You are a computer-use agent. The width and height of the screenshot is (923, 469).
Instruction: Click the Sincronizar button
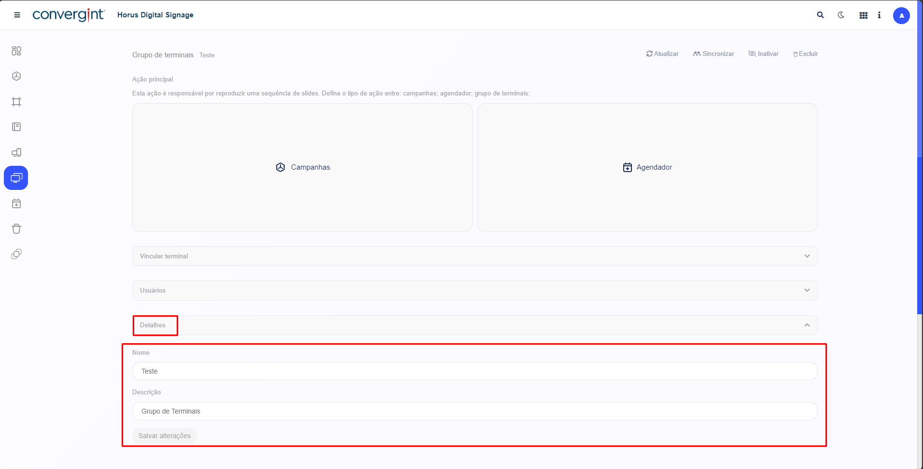coord(713,54)
